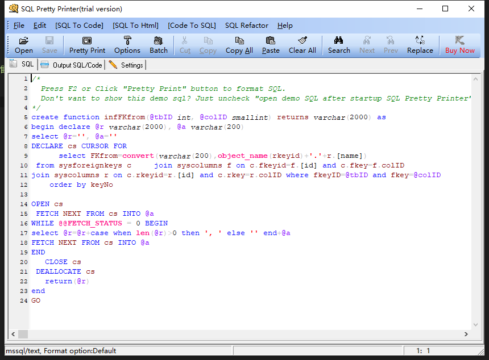
Task: Click the '1: 1' cursor position indicator
Action: tap(423, 351)
